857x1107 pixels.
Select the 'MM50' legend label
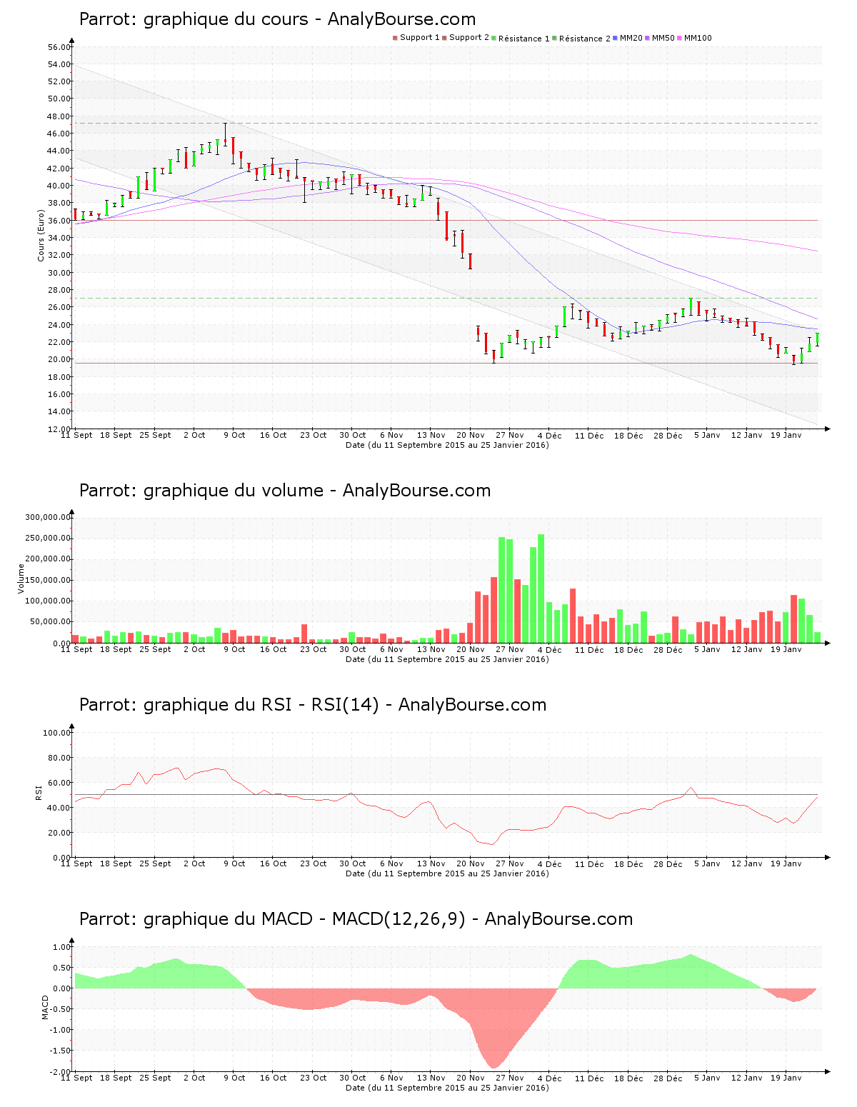pos(663,38)
